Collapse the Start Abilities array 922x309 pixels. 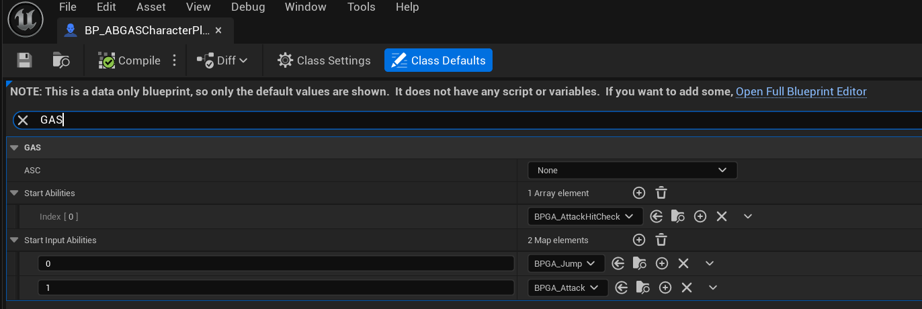pyautogui.click(x=13, y=193)
